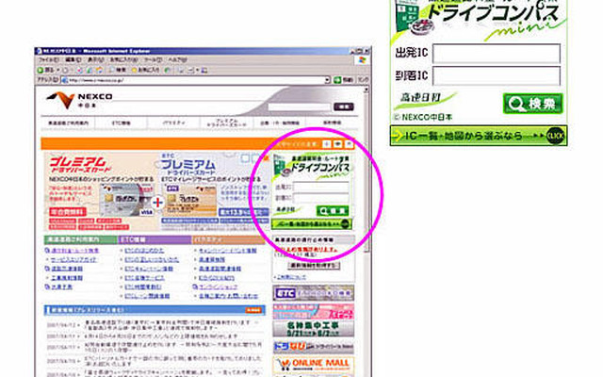Click the ONLINE MALL banner with cart icon

click(314, 364)
